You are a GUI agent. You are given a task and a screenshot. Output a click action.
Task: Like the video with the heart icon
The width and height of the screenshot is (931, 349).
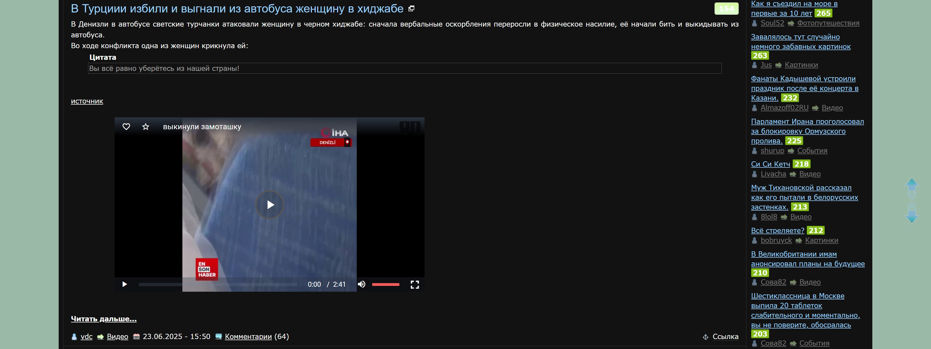(126, 127)
